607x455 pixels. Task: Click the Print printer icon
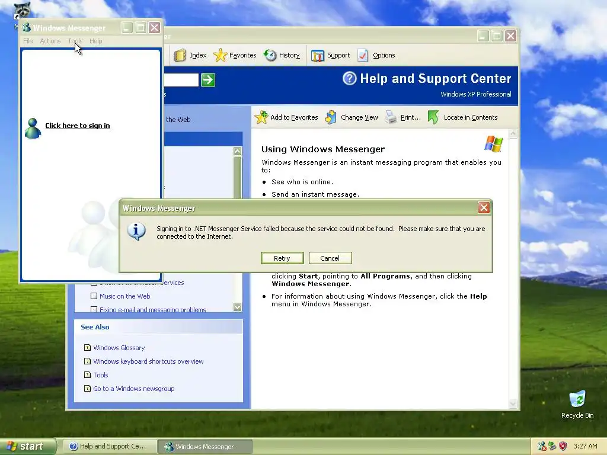pyautogui.click(x=391, y=117)
